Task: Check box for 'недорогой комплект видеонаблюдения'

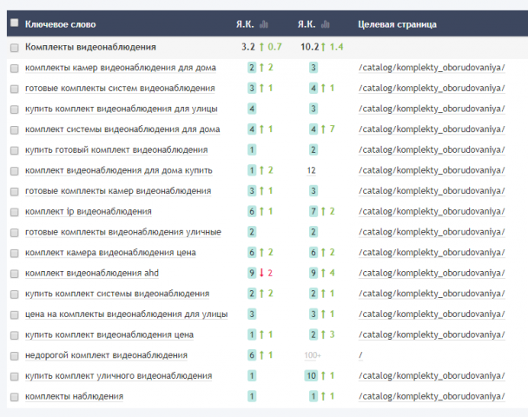Action: tap(15, 356)
